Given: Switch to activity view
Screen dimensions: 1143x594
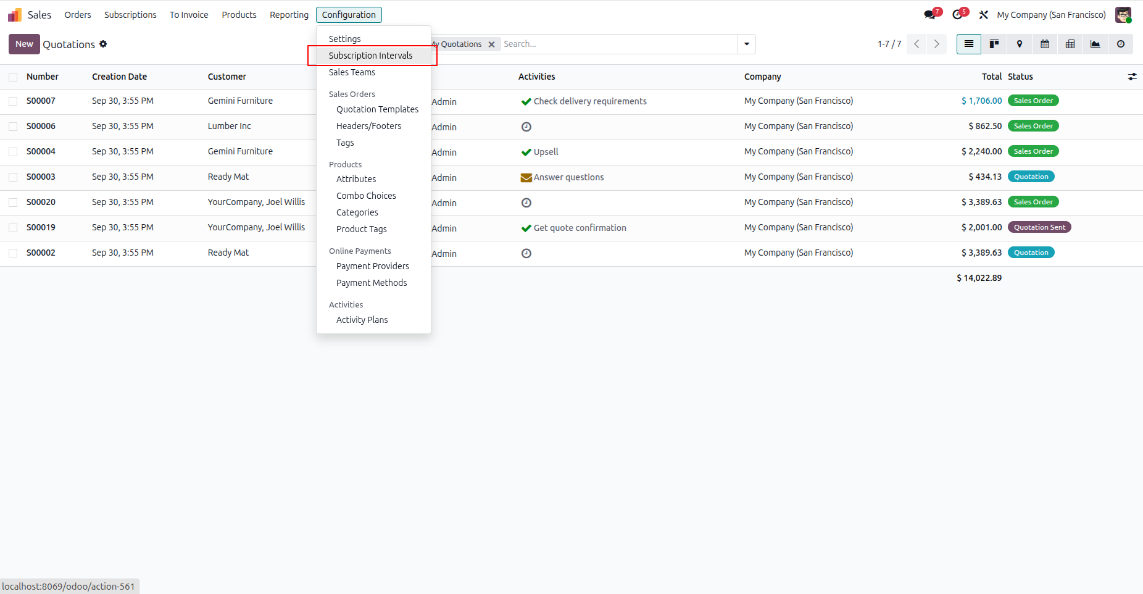Looking at the screenshot, I should (1121, 44).
